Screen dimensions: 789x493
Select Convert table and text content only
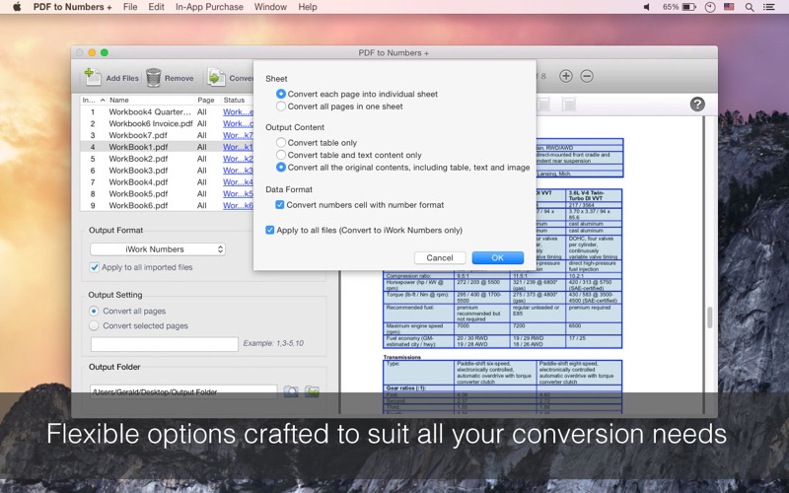click(x=281, y=155)
